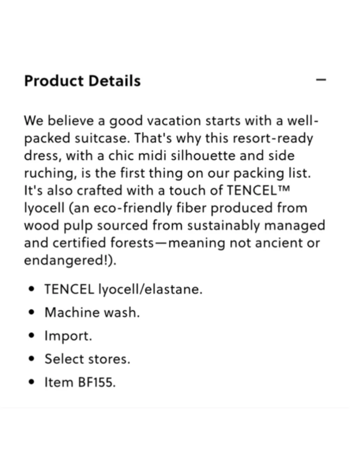Click the Machine wash bullet item
The height and width of the screenshot is (467, 350).
[x=92, y=312]
